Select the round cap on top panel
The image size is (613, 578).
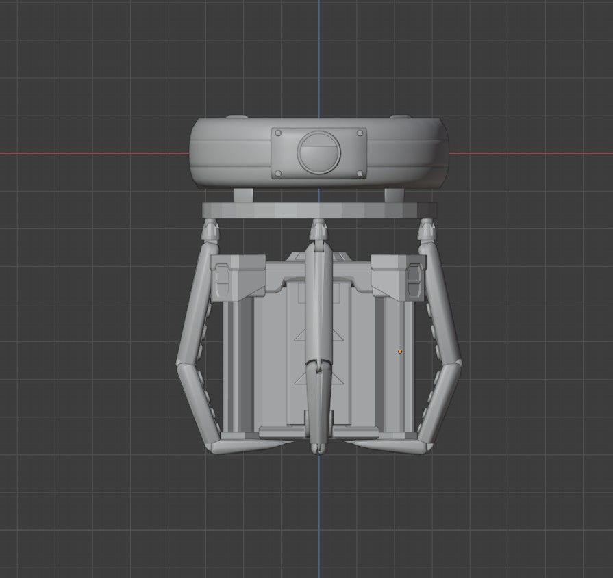point(318,152)
